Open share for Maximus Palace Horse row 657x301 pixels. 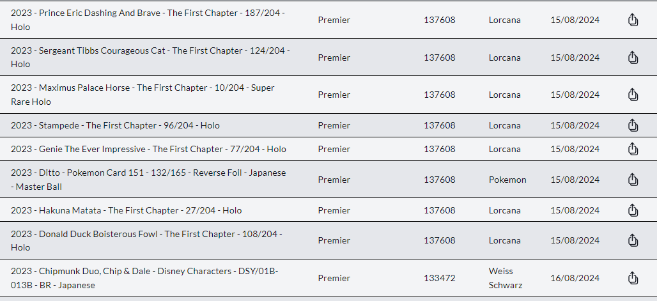tap(633, 95)
